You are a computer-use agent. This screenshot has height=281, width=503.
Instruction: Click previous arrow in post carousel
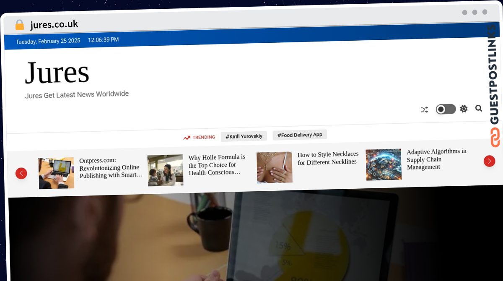click(21, 173)
